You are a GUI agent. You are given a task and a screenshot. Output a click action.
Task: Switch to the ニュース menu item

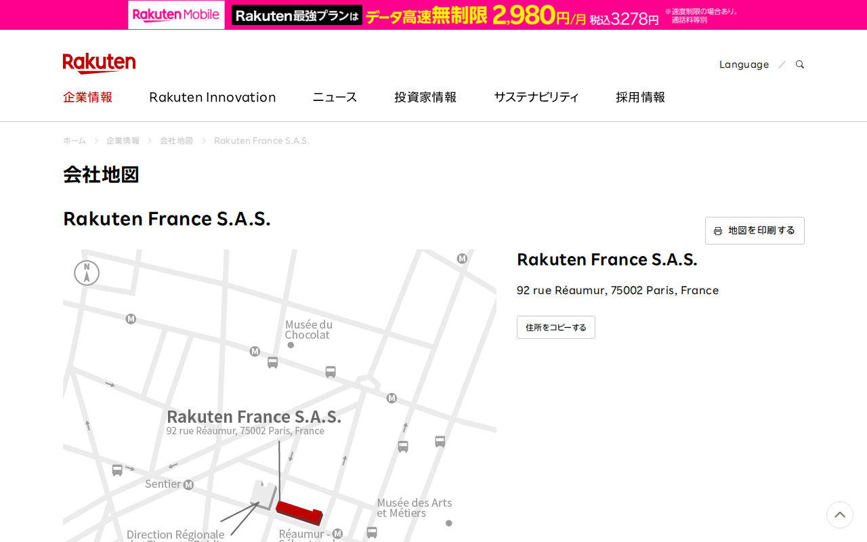[x=334, y=96]
